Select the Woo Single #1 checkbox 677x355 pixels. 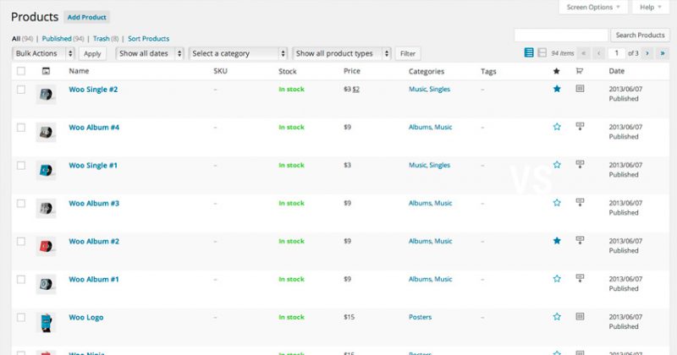pos(20,165)
